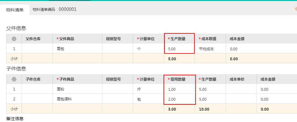This screenshot has height=122, width=297.
Task: Click empty 子件仓库 cell for 面粉
Action: pyautogui.click(x=37, y=89)
